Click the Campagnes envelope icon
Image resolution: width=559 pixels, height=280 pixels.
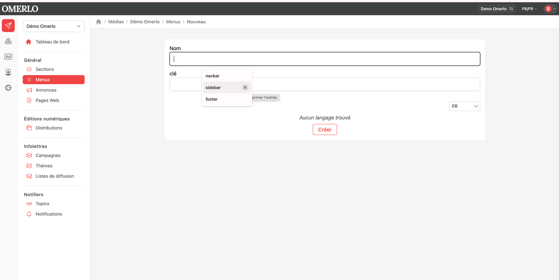tap(29, 156)
